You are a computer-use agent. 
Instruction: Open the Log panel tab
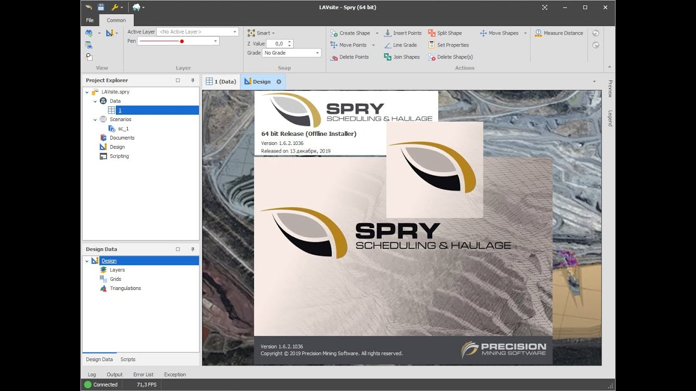[x=92, y=375]
